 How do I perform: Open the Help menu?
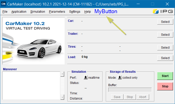88,12
